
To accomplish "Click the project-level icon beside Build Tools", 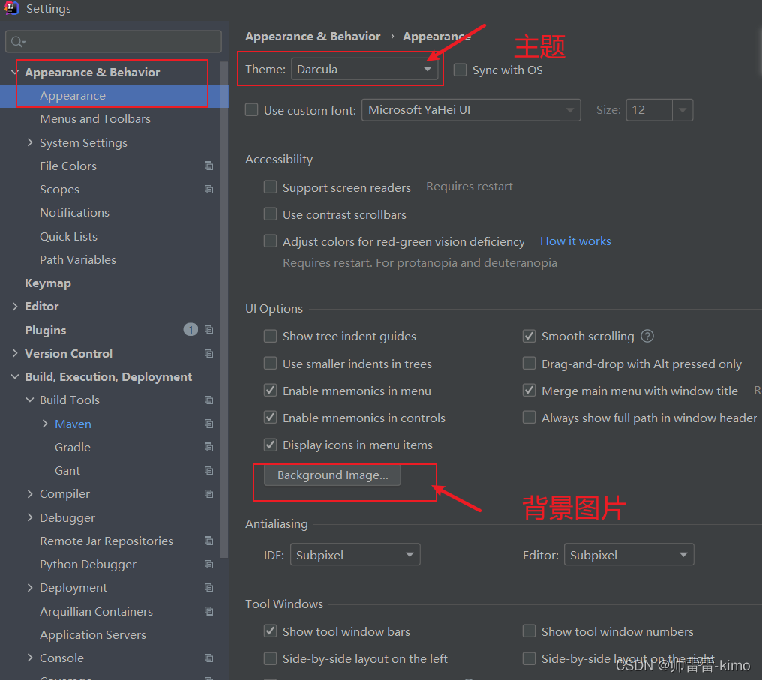I will tap(209, 400).
